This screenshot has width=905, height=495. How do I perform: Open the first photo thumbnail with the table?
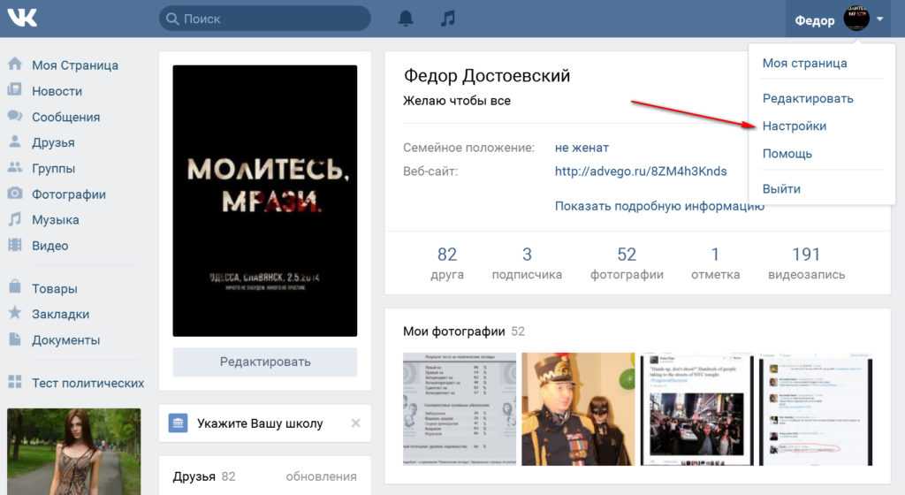[x=460, y=409]
